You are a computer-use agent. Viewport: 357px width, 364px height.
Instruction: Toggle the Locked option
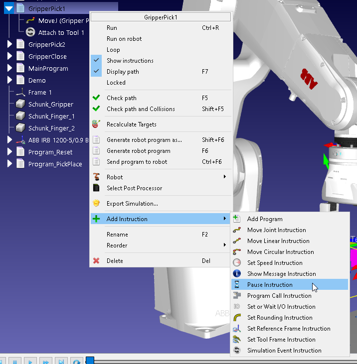pyautogui.click(x=161, y=83)
